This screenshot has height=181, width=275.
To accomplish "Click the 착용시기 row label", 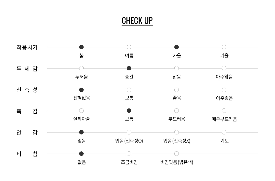I will [x=27, y=47].
